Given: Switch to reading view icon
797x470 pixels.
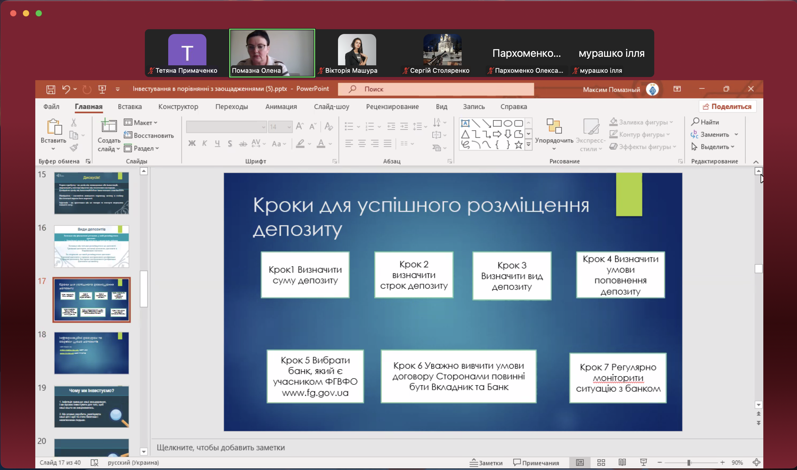Looking at the screenshot, I should pos(622,462).
